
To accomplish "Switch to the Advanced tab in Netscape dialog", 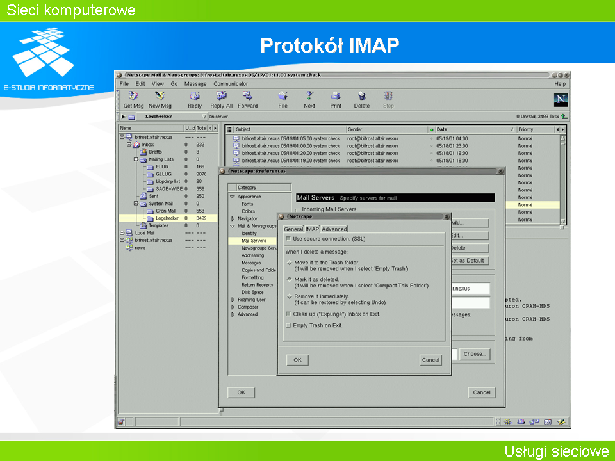I will [x=334, y=229].
